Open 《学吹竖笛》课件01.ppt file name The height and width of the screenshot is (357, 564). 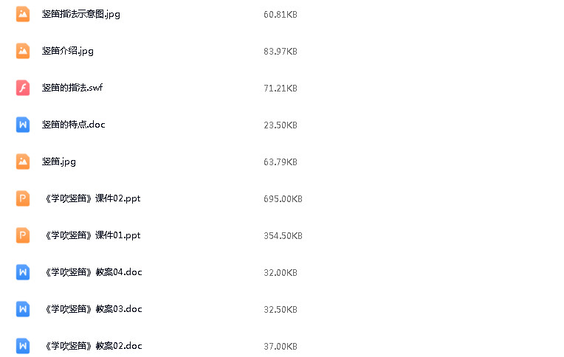click(92, 235)
